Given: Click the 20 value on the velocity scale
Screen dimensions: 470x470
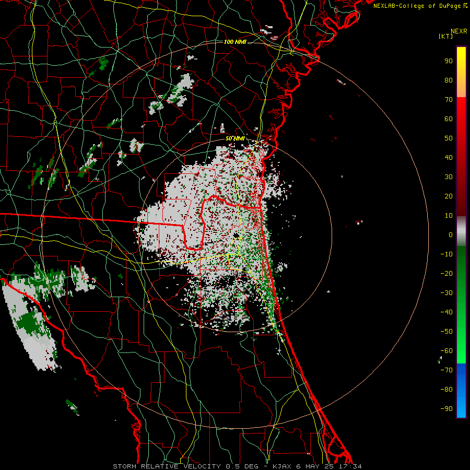Looking at the screenshot, I should 449,196.
